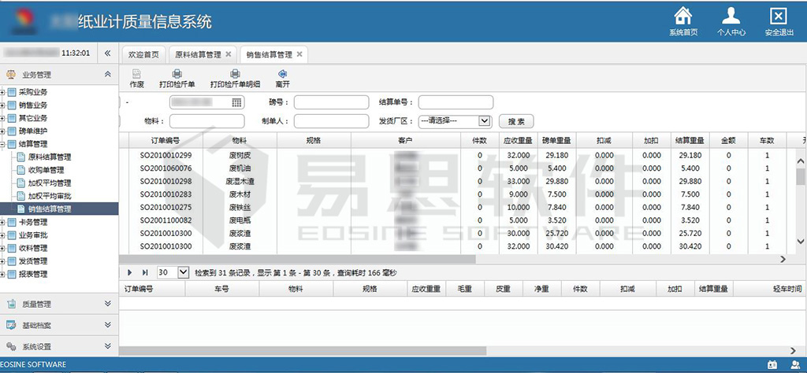The image size is (807, 373).
Task: Click 打印检斤单 printer icon
Action: (x=177, y=74)
